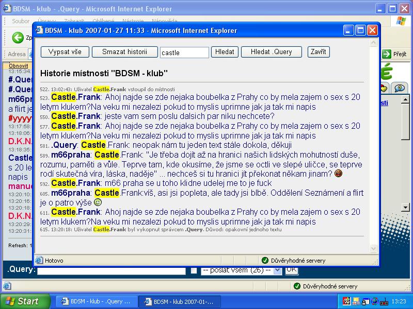This screenshot has height=309, width=413.
Task: Click the question-mark speech bubble icon
Action: pos(399,88)
